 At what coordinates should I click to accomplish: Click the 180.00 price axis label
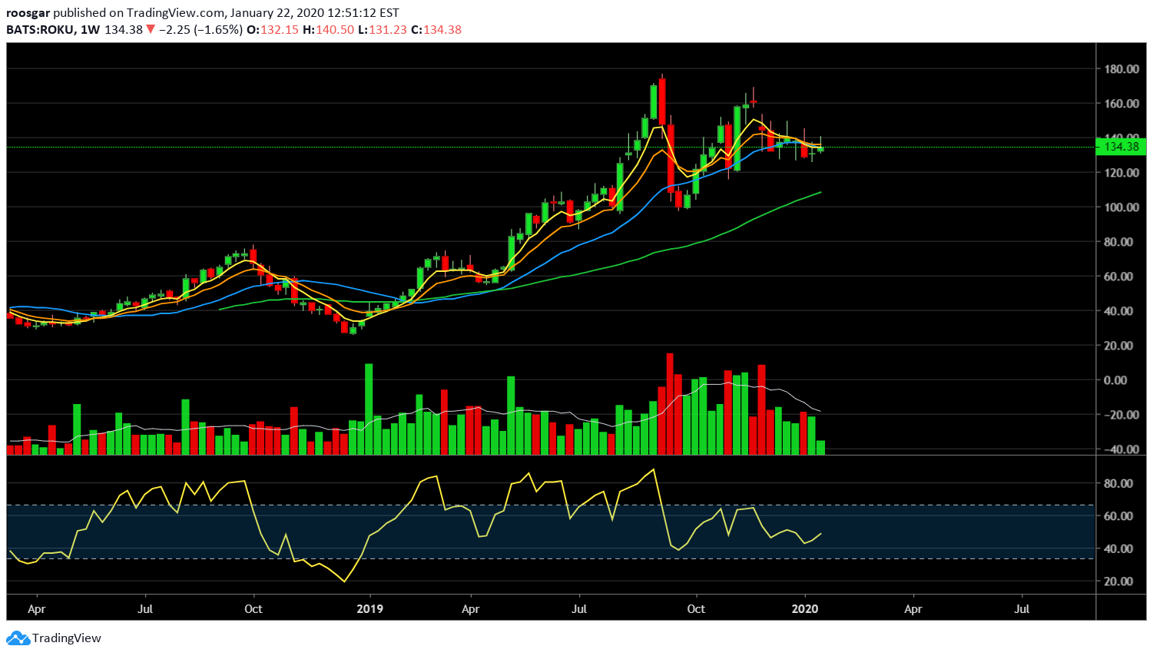pyautogui.click(x=1122, y=69)
